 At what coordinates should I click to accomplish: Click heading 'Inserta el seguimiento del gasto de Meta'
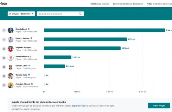39,102
